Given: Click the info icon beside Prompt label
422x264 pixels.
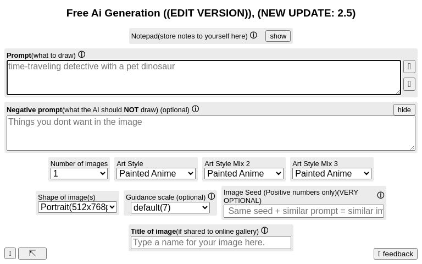Looking at the screenshot, I should [x=81, y=54].
